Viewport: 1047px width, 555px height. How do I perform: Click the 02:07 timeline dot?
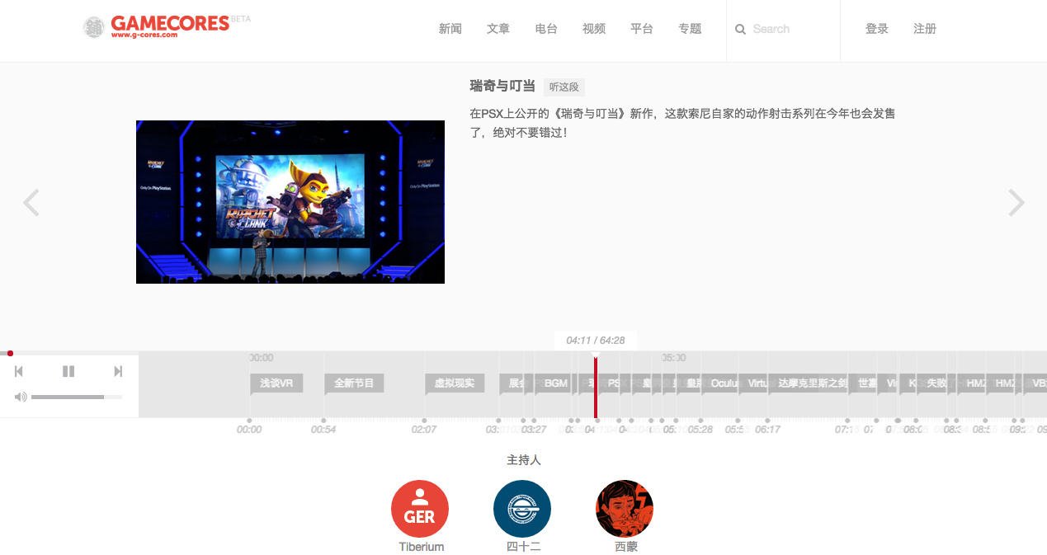click(424, 421)
